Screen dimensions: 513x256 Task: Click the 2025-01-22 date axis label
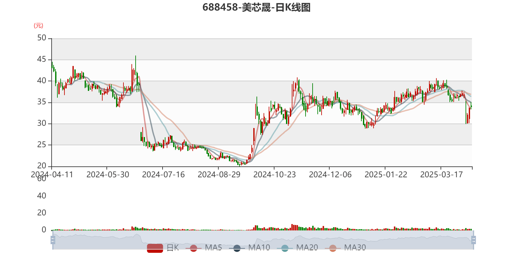coord(386,175)
